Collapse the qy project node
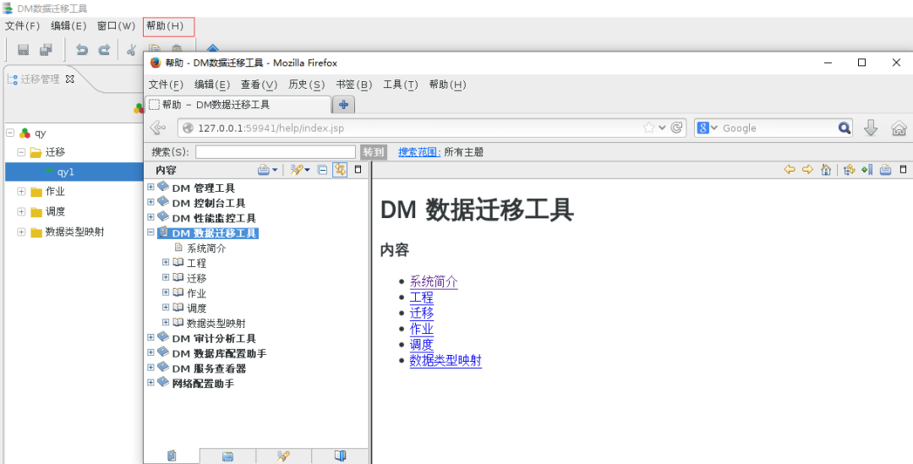The height and width of the screenshot is (464, 913). pyautogui.click(x=10, y=134)
